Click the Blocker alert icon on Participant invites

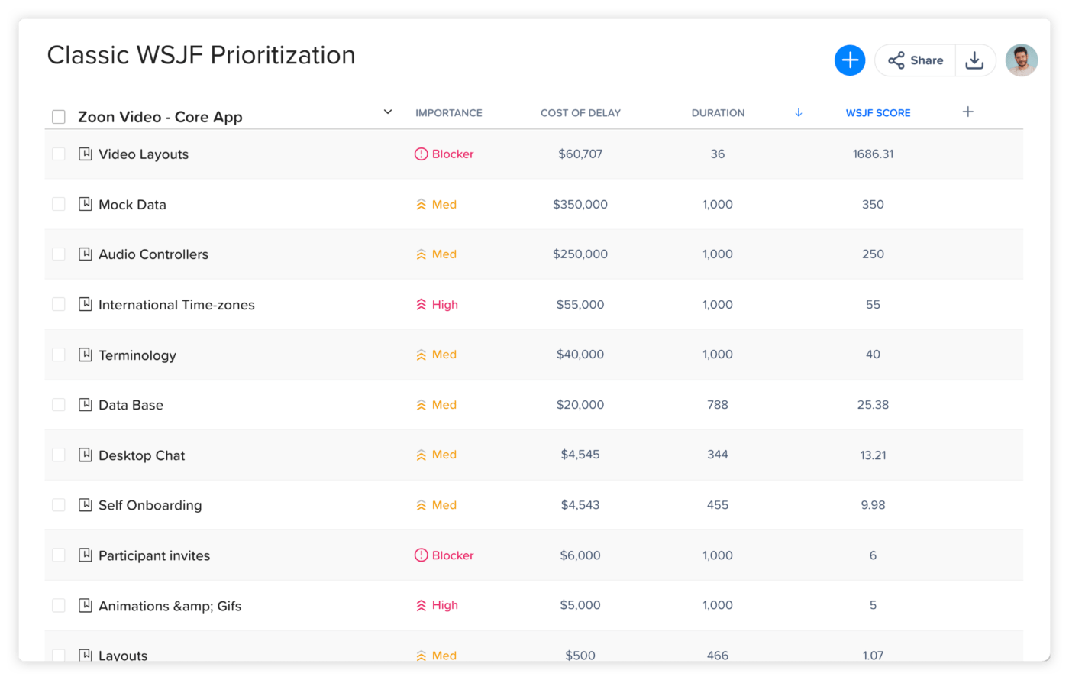[x=421, y=555]
